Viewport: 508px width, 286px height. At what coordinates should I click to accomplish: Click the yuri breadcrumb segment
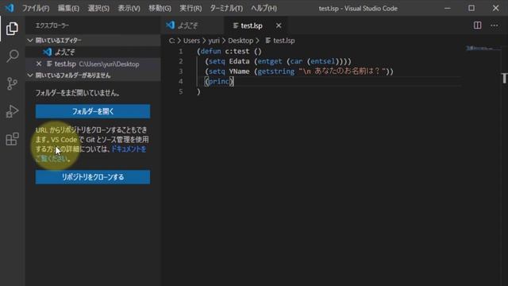214,41
